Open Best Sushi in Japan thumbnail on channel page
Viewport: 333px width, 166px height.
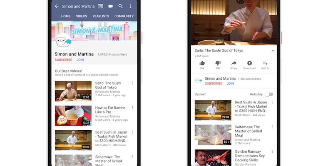[73, 140]
